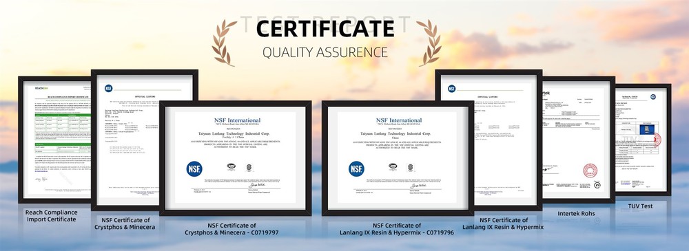689x251 pixels.
Task: Open the Intertek Rohs certificate frame
Action: [x=578, y=140]
